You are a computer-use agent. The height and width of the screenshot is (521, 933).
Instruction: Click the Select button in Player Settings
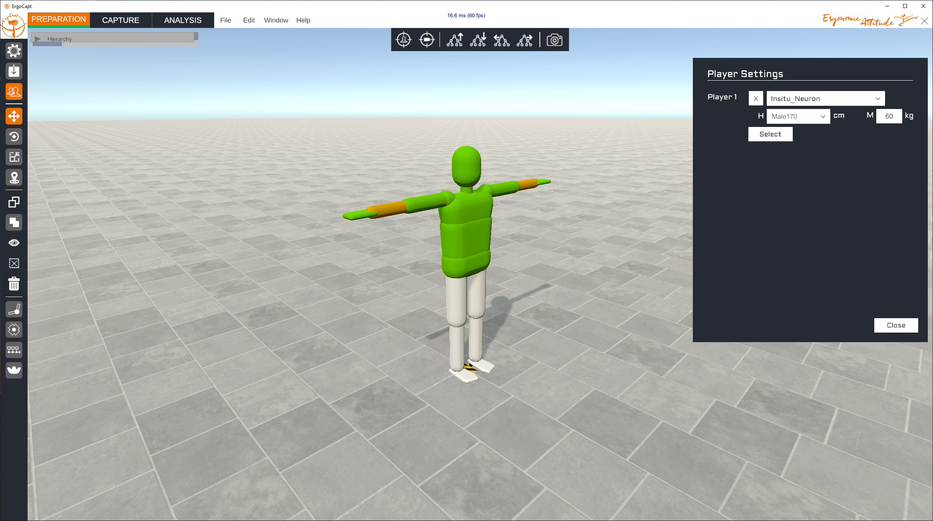coord(770,134)
